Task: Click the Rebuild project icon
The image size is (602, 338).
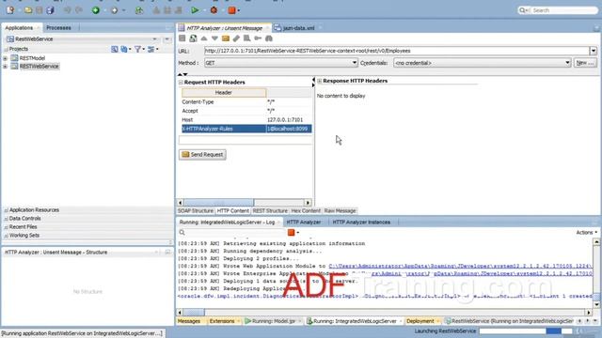Action: tap(139, 10)
